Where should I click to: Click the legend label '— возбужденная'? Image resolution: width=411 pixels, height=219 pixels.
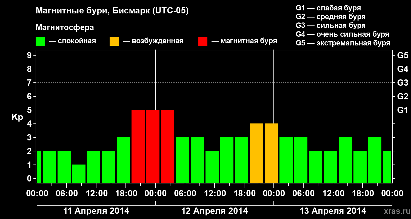tap(153, 41)
